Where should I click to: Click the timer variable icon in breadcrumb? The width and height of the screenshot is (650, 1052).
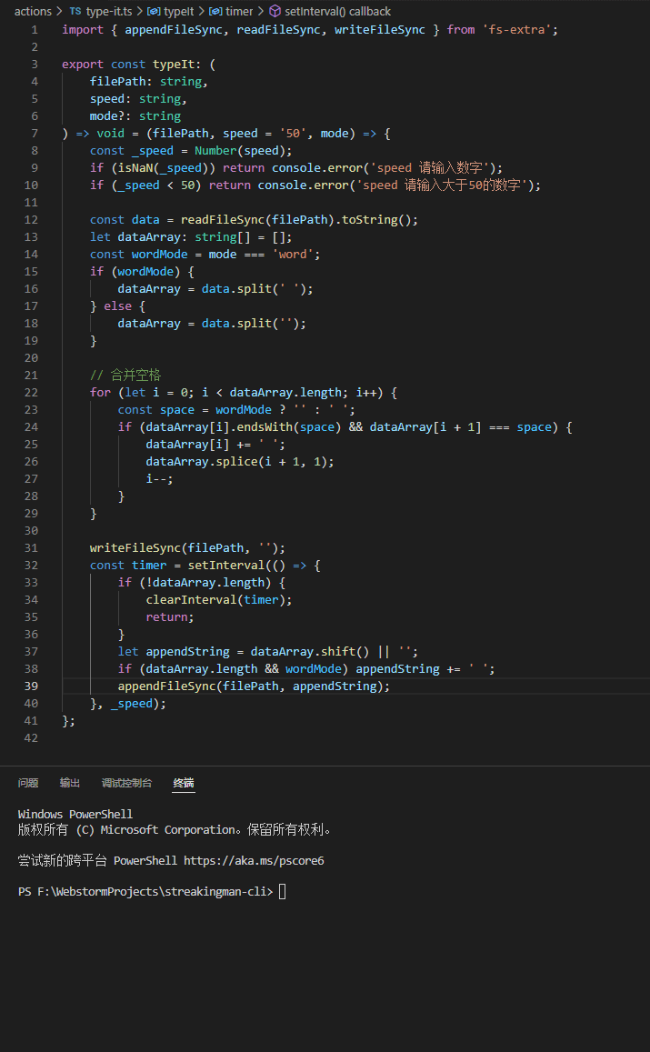click(215, 12)
